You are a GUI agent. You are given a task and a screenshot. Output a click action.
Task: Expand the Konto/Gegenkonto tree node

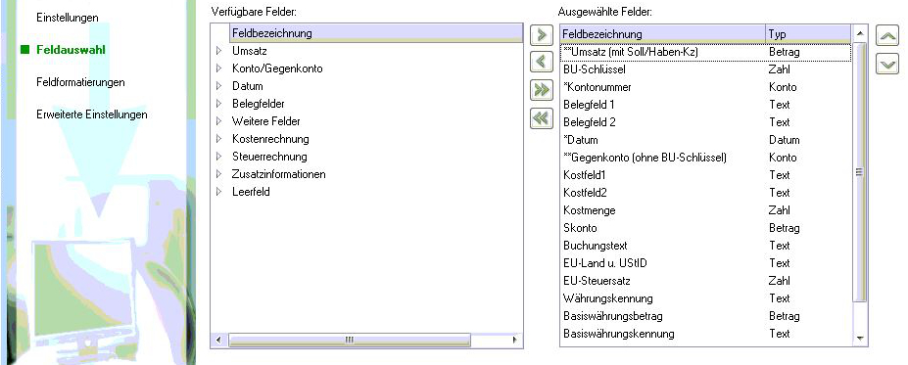218,68
